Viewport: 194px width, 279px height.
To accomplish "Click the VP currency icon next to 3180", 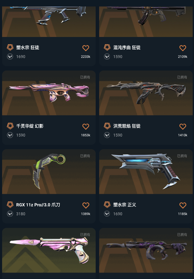I will 10,214.
